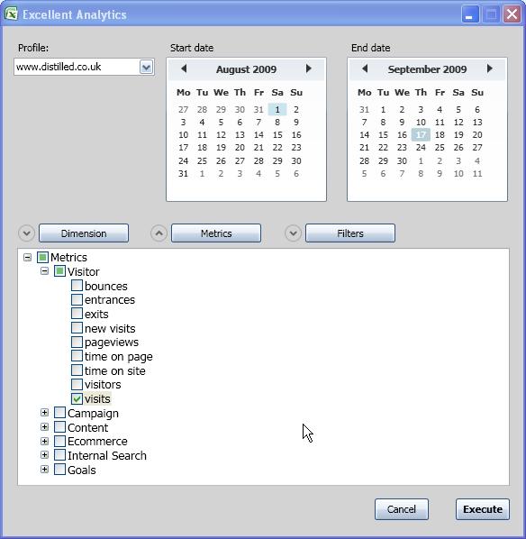Check the Ecommerce group checkbox
Image resolution: width=526 pixels, height=539 pixels.
tap(59, 441)
